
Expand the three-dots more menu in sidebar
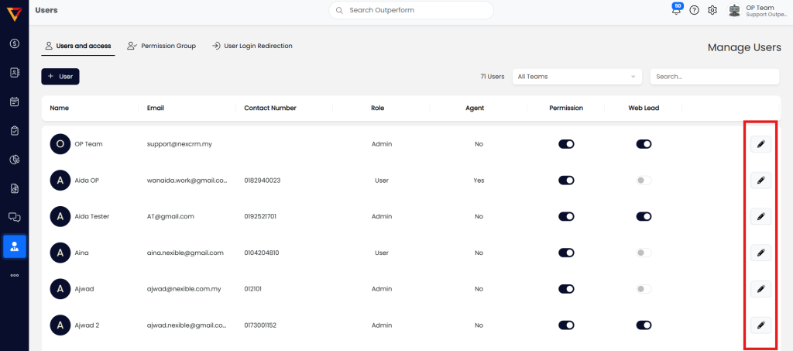pos(14,275)
